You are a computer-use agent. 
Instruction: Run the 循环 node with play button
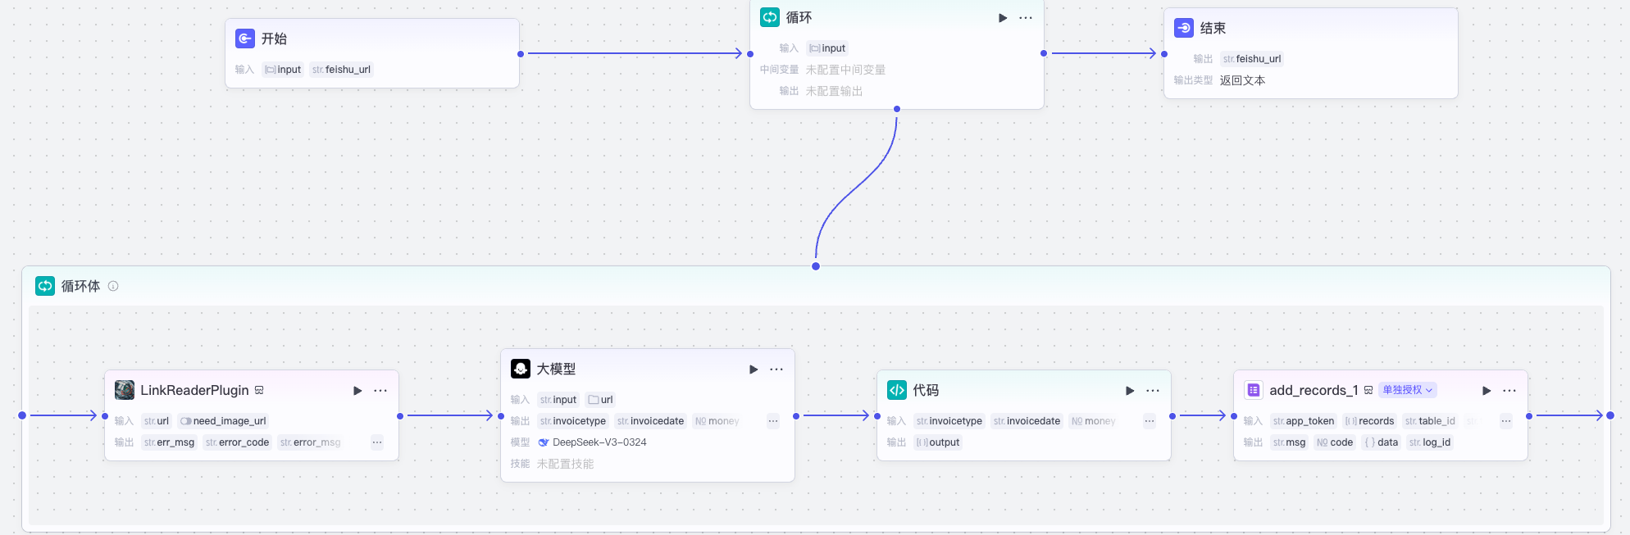[1003, 18]
